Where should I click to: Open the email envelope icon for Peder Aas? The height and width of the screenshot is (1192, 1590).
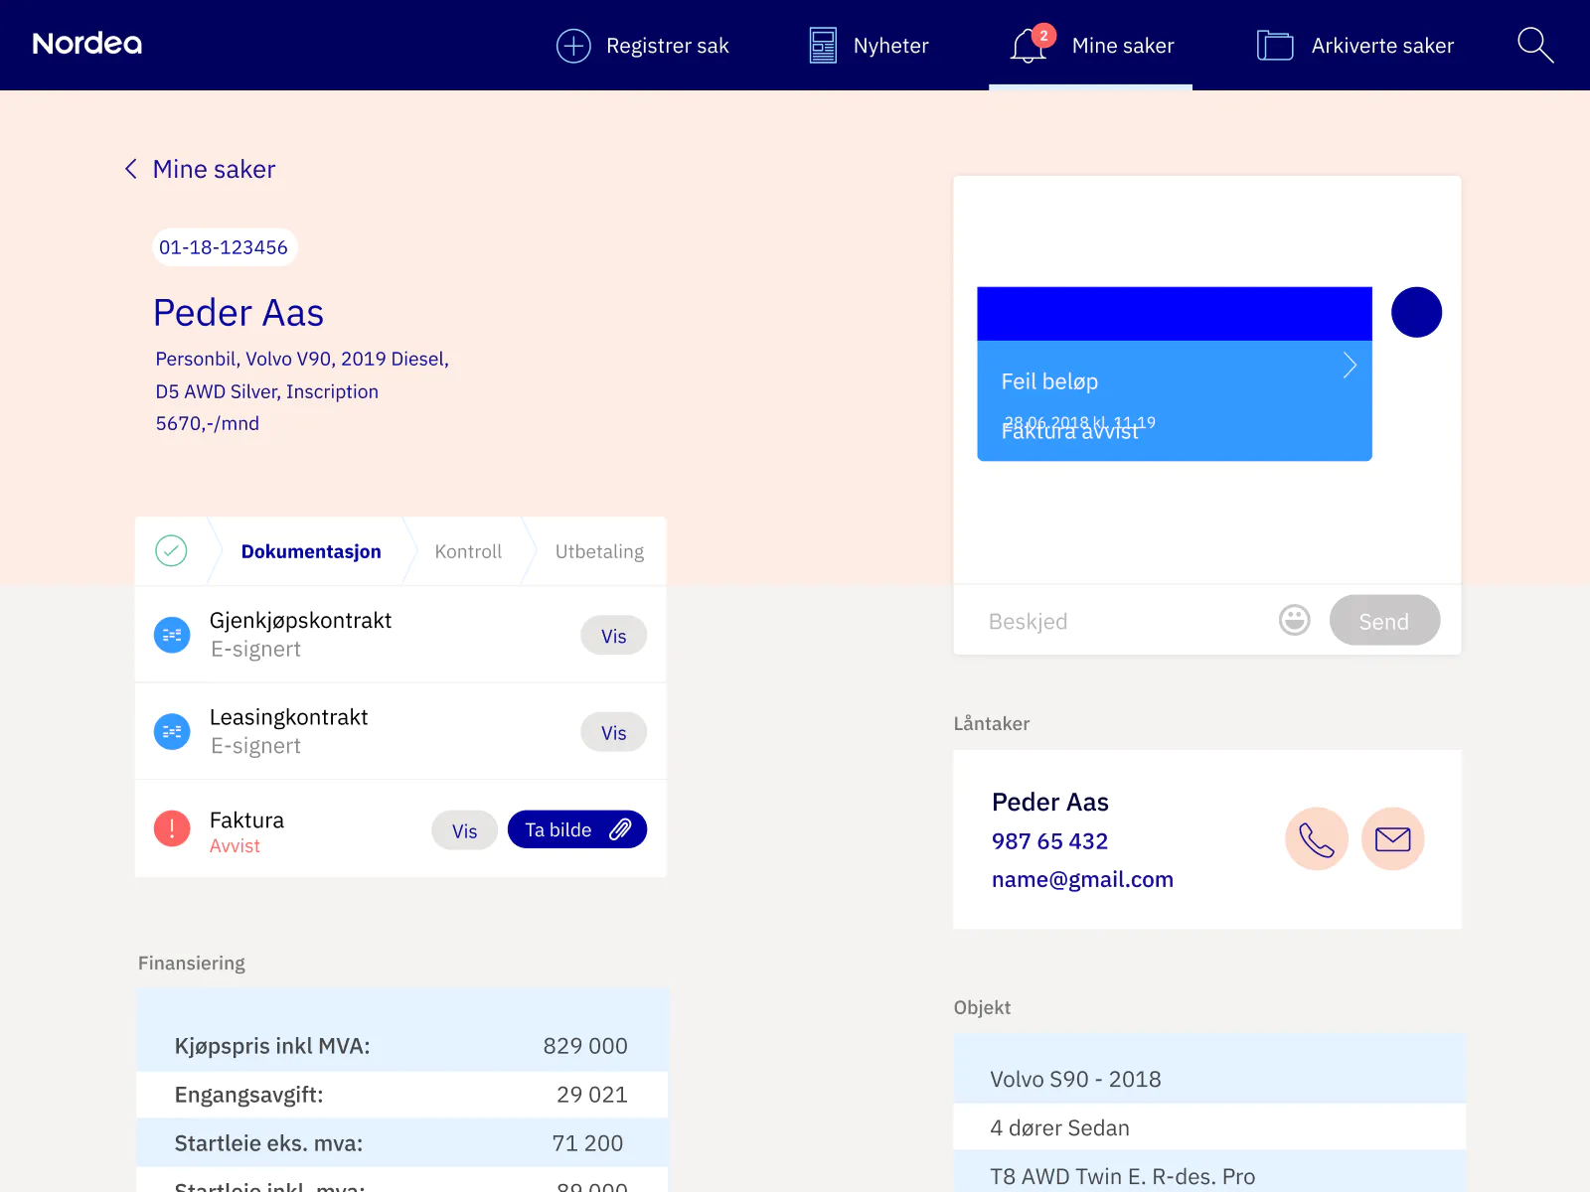tap(1392, 838)
